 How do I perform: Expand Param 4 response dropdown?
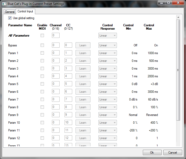108,76
